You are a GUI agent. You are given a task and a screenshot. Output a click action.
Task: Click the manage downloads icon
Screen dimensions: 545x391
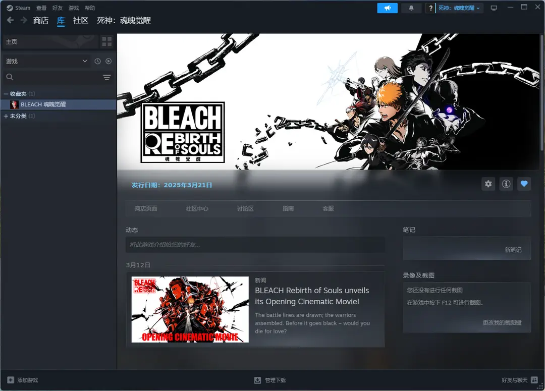pyautogui.click(x=257, y=380)
